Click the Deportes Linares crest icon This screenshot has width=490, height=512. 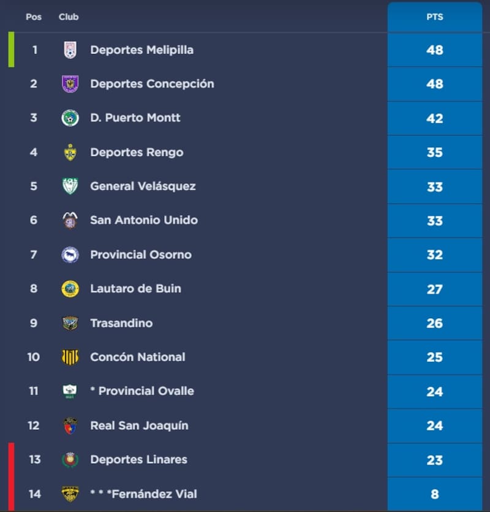click(x=70, y=460)
